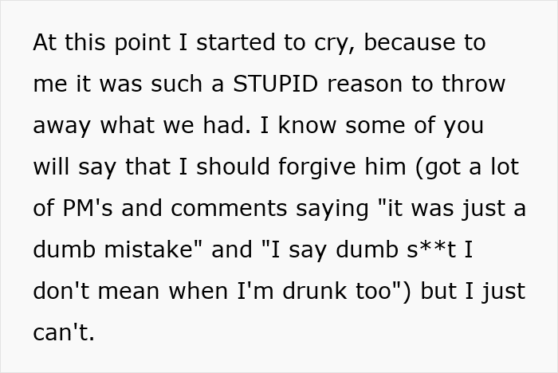This screenshot has height=373, width=558.
Task: Click the final word "can't."
Action: pyautogui.click(x=64, y=332)
